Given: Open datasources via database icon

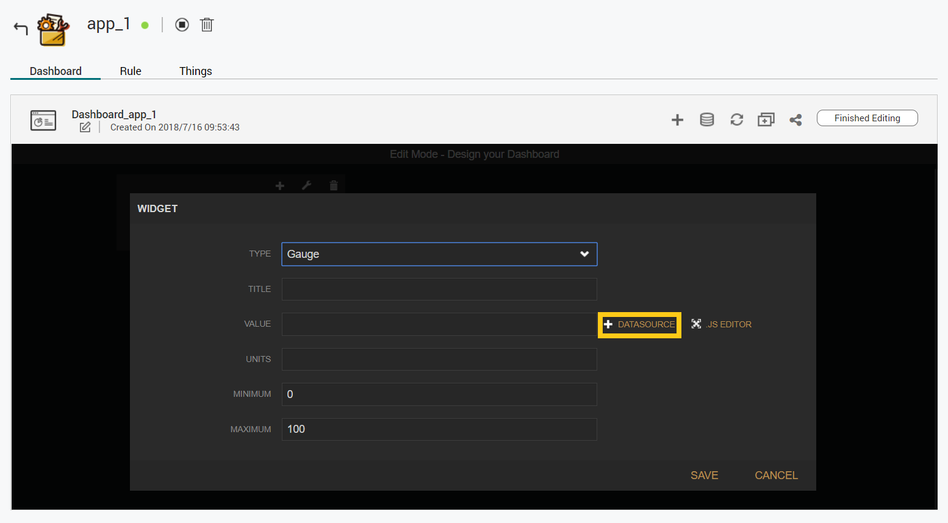Looking at the screenshot, I should (x=706, y=120).
